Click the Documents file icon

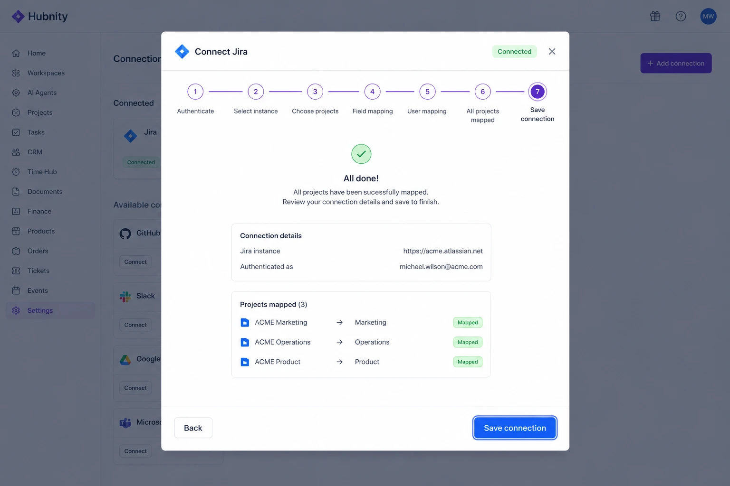[x=16, y=192]
